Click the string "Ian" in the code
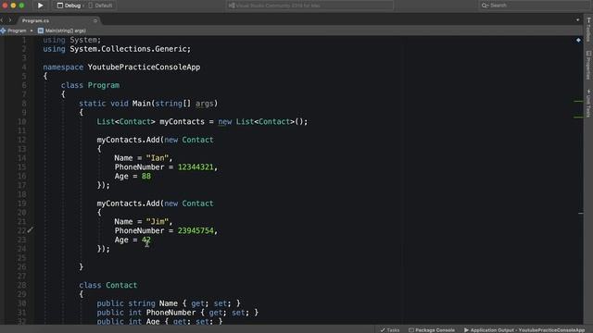Viewport: 593px width, 333px height. coord(158,158)
